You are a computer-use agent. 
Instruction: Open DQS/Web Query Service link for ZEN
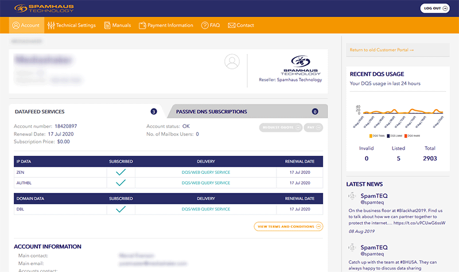pos(206,173)
